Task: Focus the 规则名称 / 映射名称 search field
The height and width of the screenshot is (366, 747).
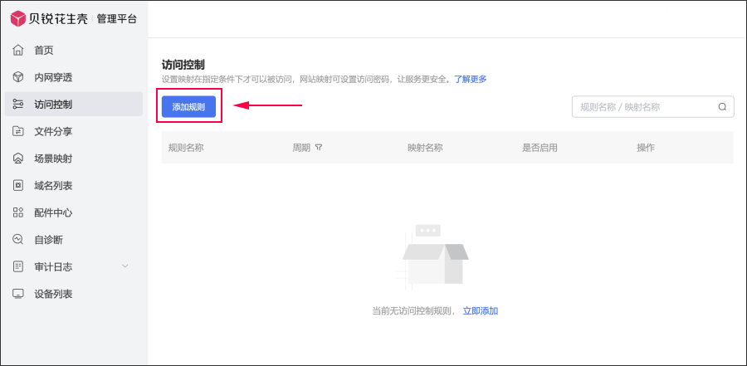Action: [643, 107]
